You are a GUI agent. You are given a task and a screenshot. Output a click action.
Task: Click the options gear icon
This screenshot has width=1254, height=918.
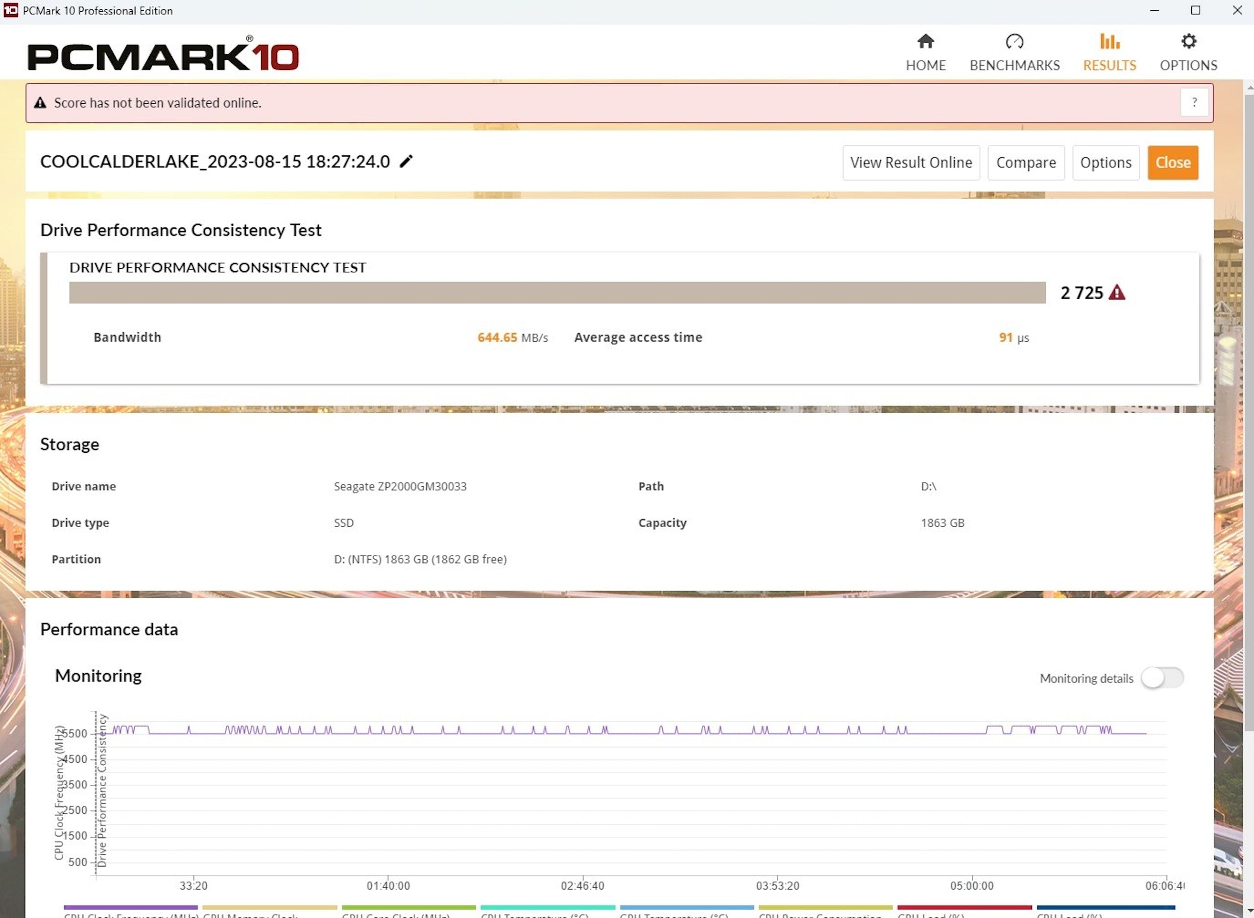point(1188,41)
